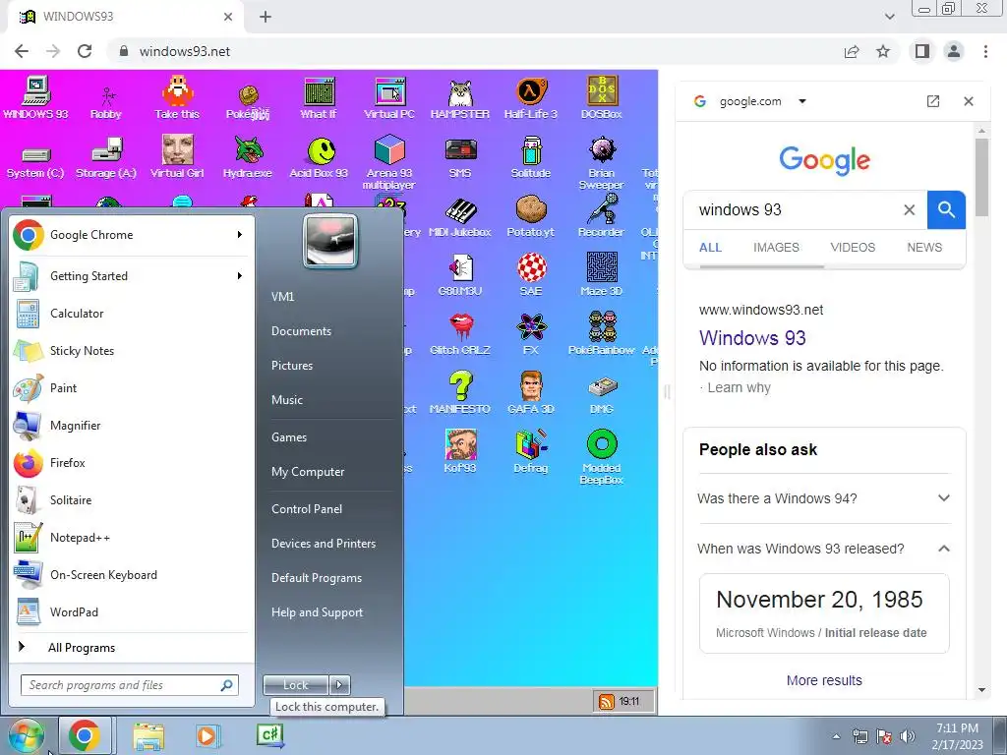The width and height of the screenshot is (1007, 755).
Task: Open the Arena 93 multiplayer cube icon
Action: click(x=389, y=162)
